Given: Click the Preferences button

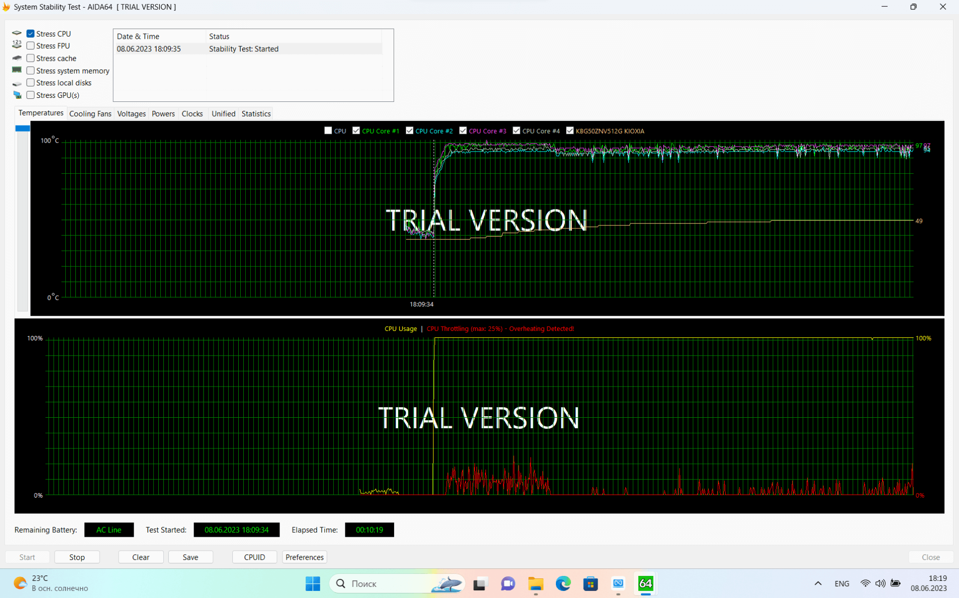Looking at the screenshot, I should point(304,557).
